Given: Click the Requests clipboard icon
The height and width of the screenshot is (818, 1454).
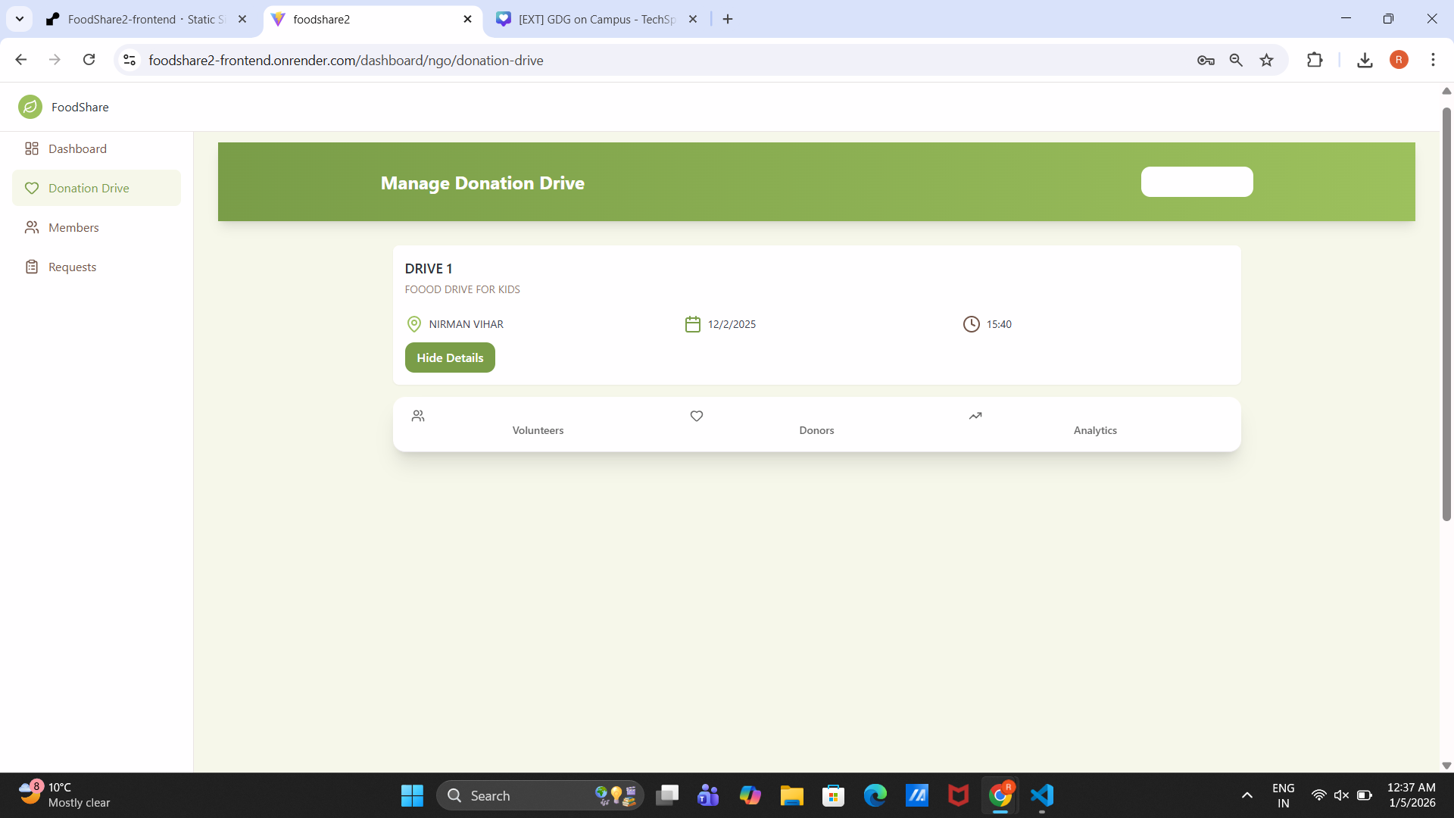Looking at the screenshot, I should 32,267.
